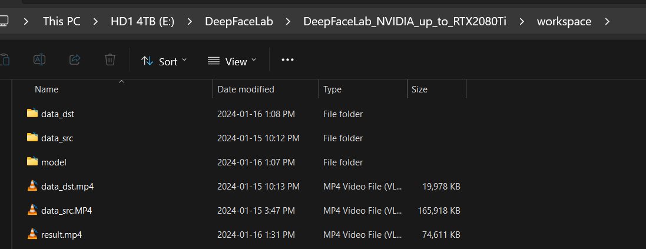
Task: Open the See more ellipsis menu
Action: pyautogui.click(x=287, y=59)
